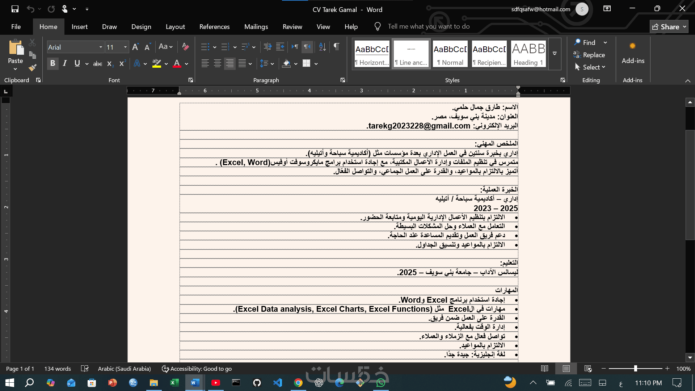
Task: Open the Shading paint bucket icon
Action: pyautogui.click(x=286, y=64)
